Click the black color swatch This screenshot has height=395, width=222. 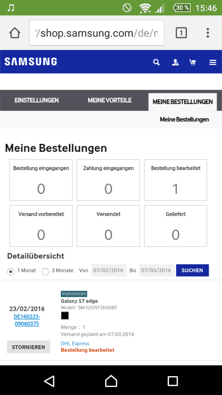[65, 316]
